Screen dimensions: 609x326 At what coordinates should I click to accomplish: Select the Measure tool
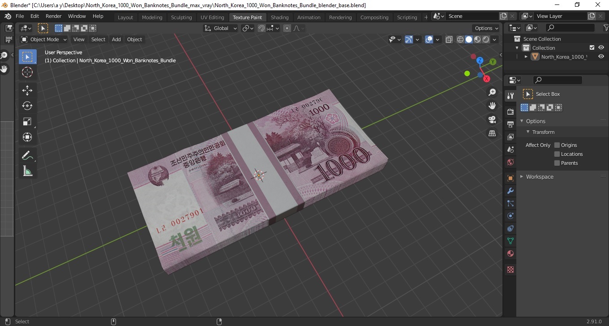[x=27, y=171]
